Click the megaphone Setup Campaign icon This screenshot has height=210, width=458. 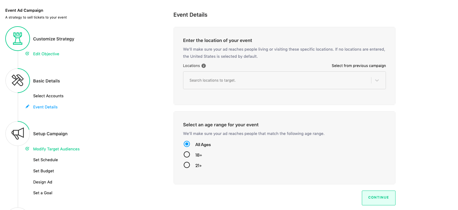(x=18, y=133)
